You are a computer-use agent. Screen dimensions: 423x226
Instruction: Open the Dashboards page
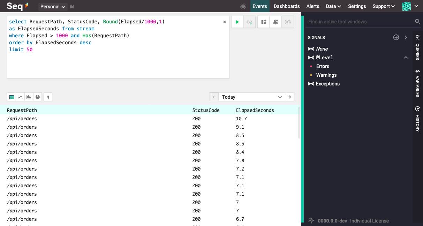[x=287, y=6]
